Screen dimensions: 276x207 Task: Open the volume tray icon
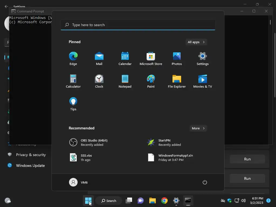243,201
